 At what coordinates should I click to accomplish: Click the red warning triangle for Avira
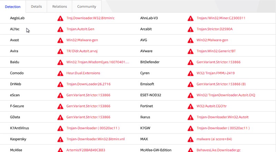coord(60,51)
